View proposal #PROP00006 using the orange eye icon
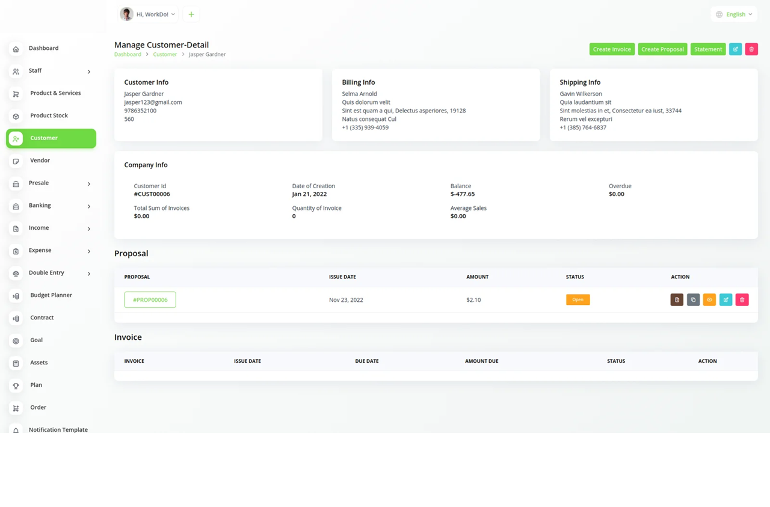The width and height of the screenshot is (770, 507). tap(709, 300)
